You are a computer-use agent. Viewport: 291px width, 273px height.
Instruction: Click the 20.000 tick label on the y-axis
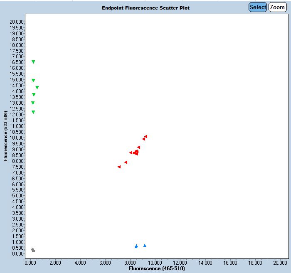pyautogui.click(x=17, y=22)
